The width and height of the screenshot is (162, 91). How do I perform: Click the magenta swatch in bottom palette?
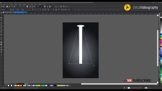32,85
